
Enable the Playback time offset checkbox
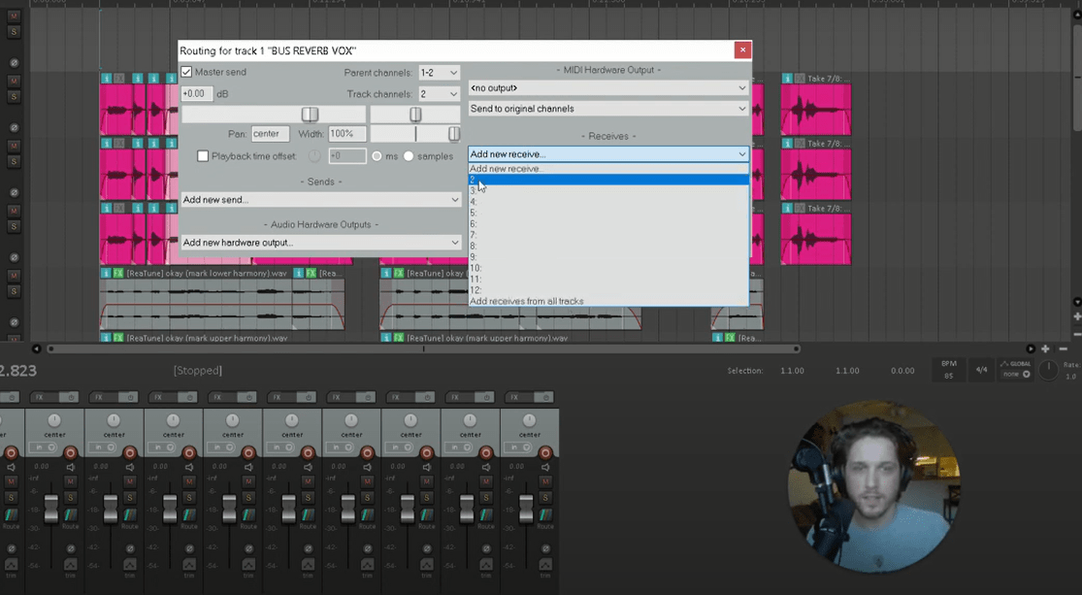click(x=203, y=156)
